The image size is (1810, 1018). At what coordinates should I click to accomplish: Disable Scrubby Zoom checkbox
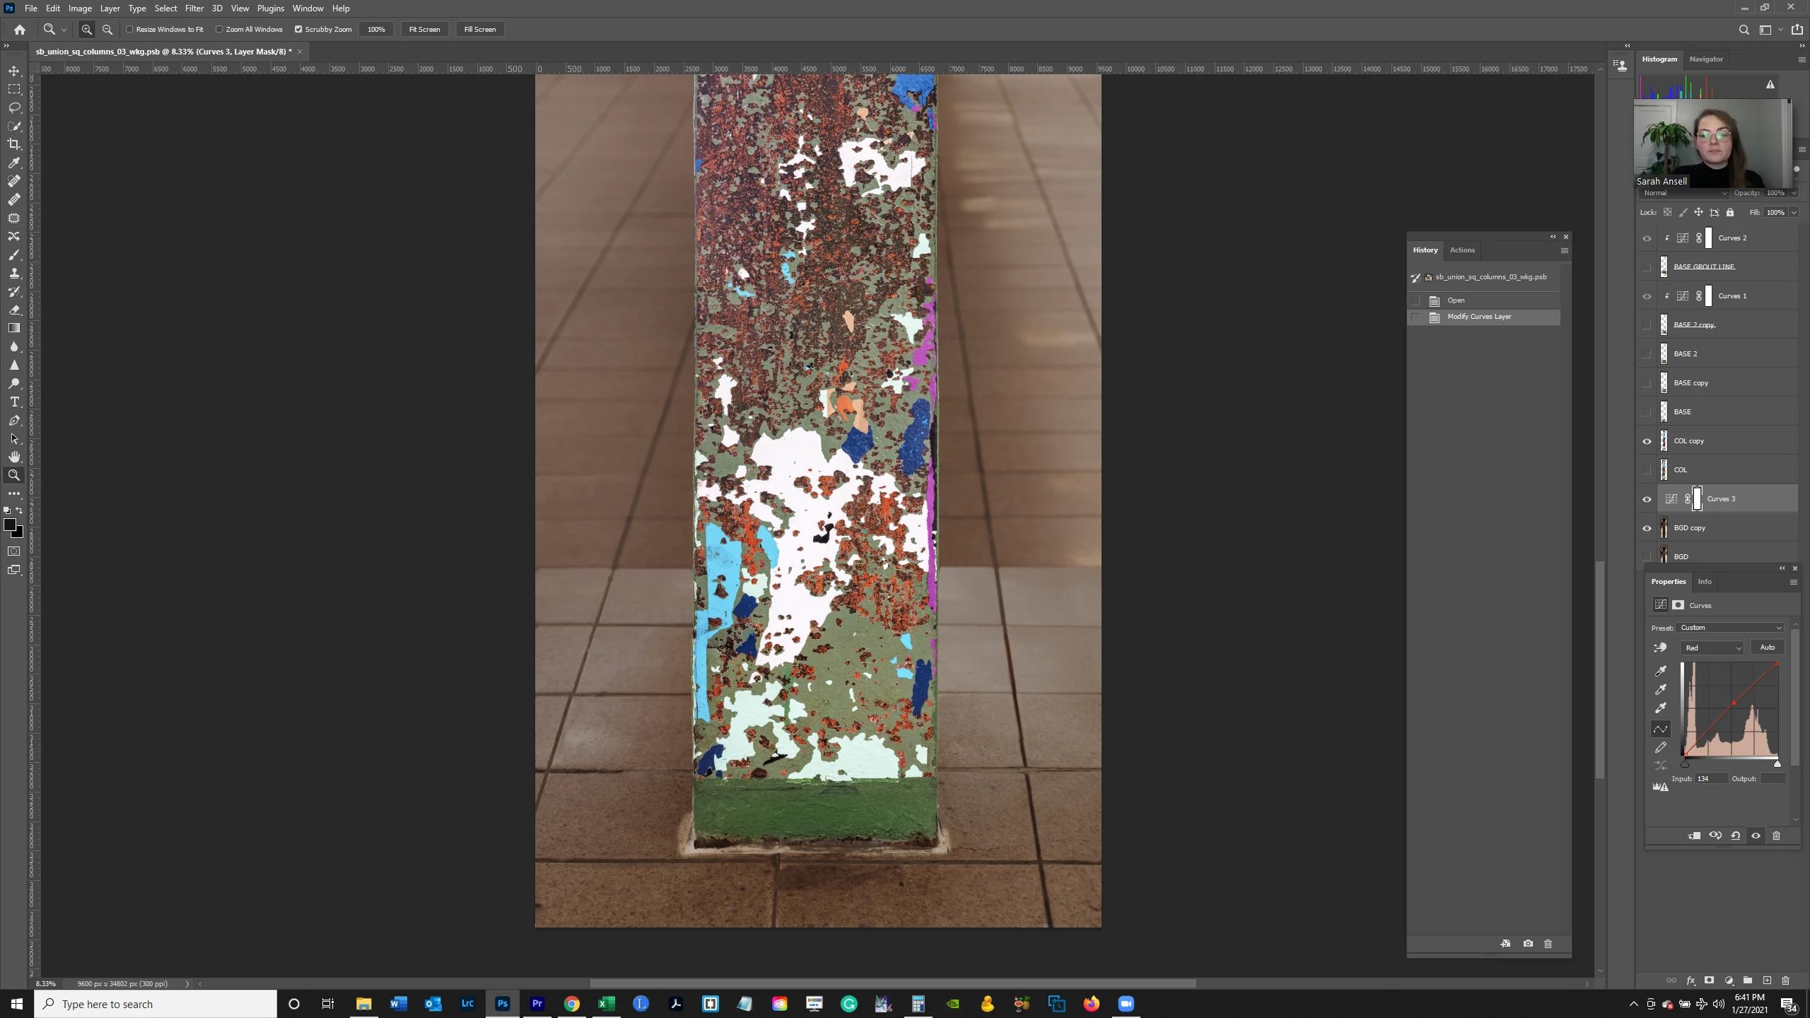[x=298, y=29]
